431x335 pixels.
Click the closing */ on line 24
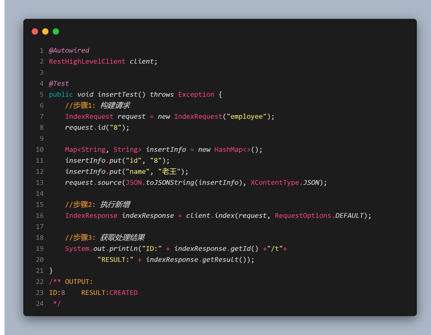pyautogui.click(x=57, y=304)
